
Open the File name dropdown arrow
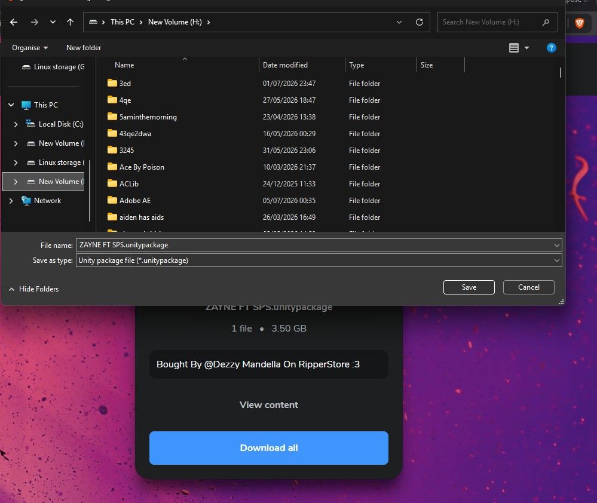(556, 246)
